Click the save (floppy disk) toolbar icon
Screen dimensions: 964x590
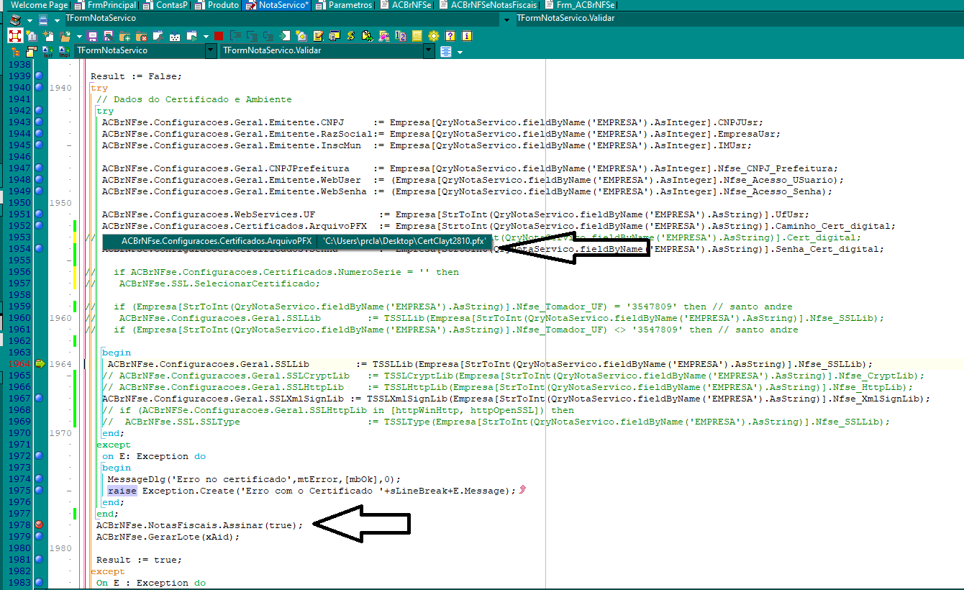(x=92, y=35)
